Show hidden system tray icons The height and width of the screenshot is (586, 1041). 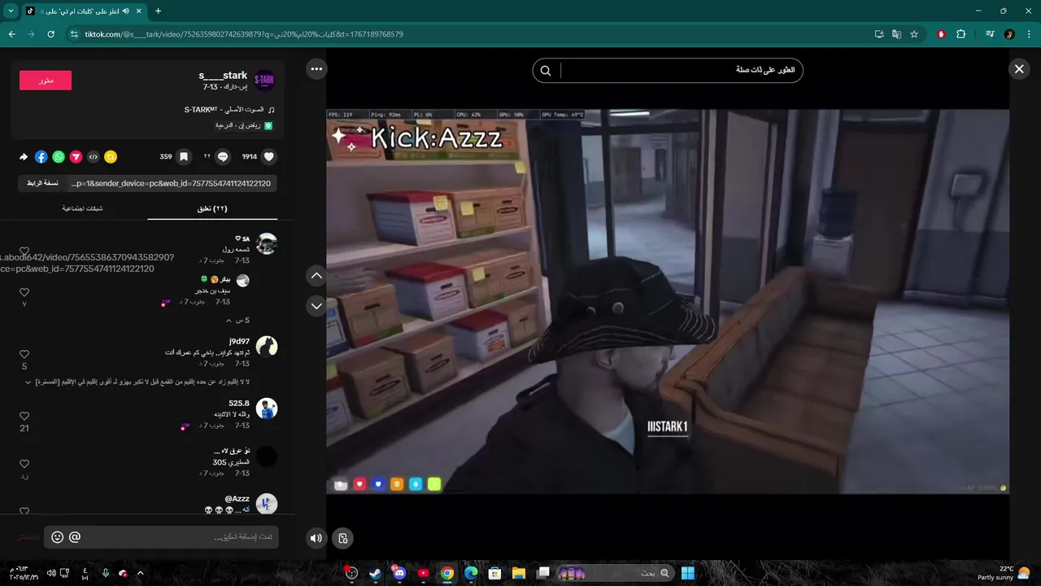click(140, 573)
